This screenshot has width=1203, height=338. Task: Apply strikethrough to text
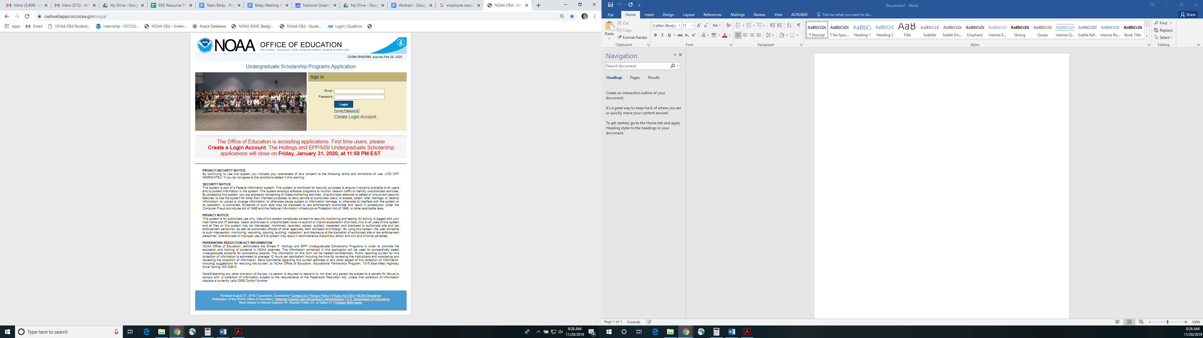pyautogui.click(x=680, y=35)
